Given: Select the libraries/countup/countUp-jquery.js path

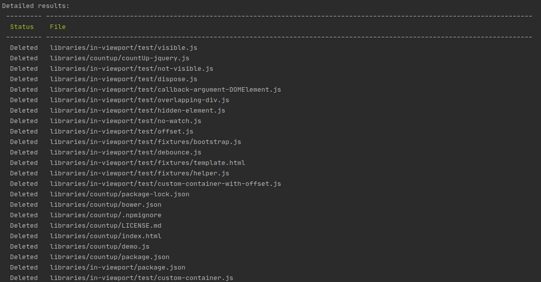Looking at the screenshot, I should (119, 58).
